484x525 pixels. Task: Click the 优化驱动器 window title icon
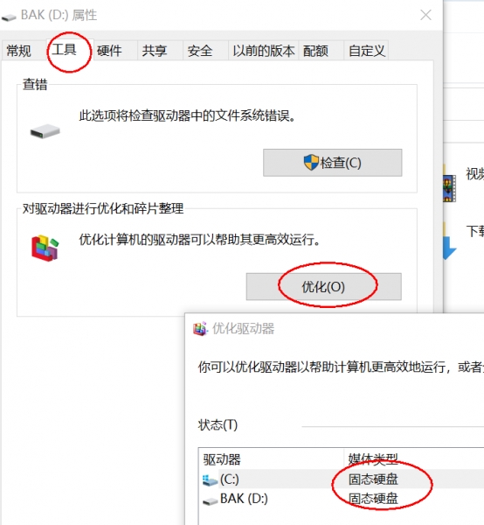pyautogui.click(x=201, y=329)
